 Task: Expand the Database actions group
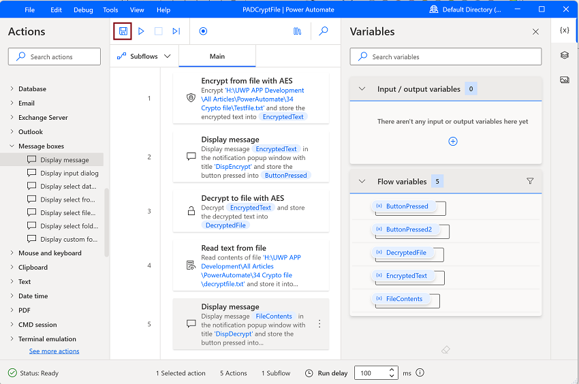12,89
